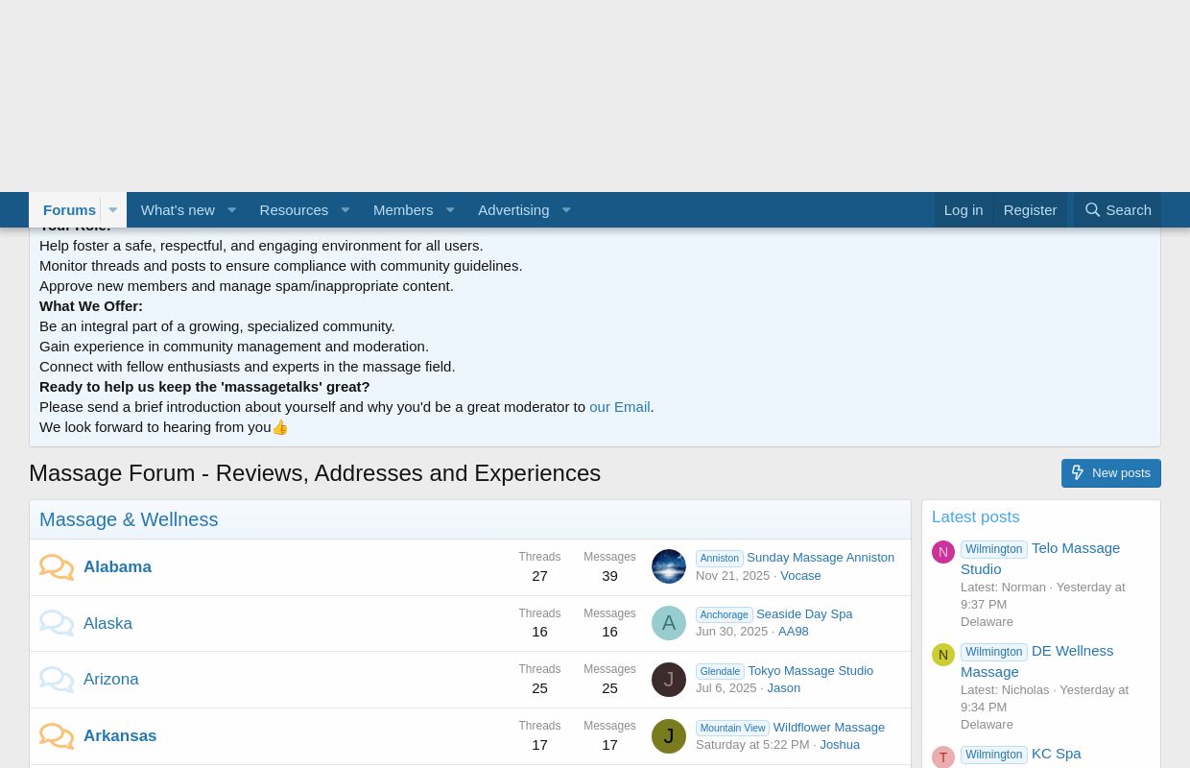1190x768 pixels.
Task: Click the Anniston location prefix tag
Action: (719, 558)
